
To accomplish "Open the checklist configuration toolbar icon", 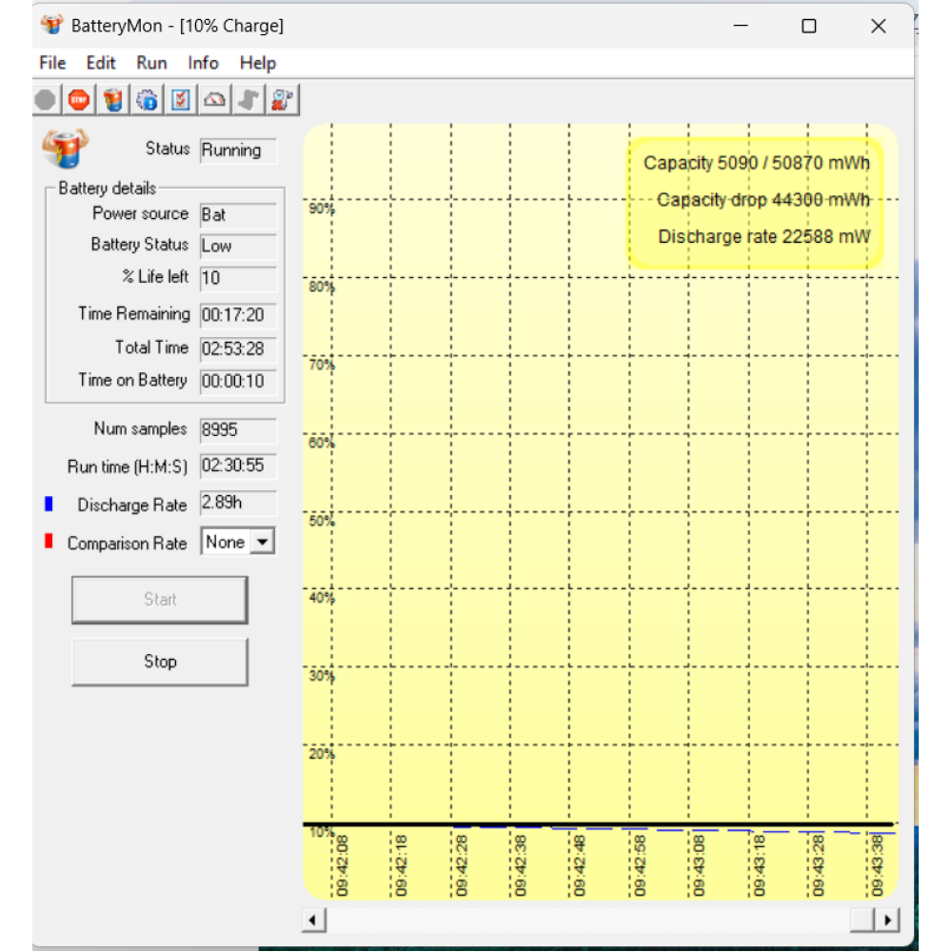I will 181,100.
